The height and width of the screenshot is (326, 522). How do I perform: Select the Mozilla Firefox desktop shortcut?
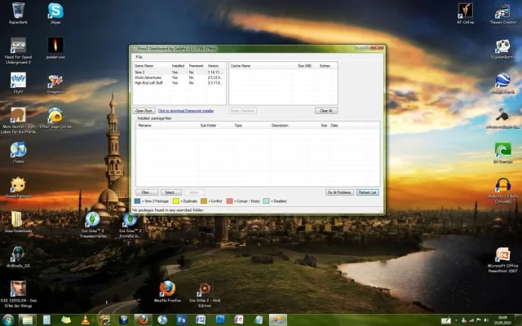(167, 292)
